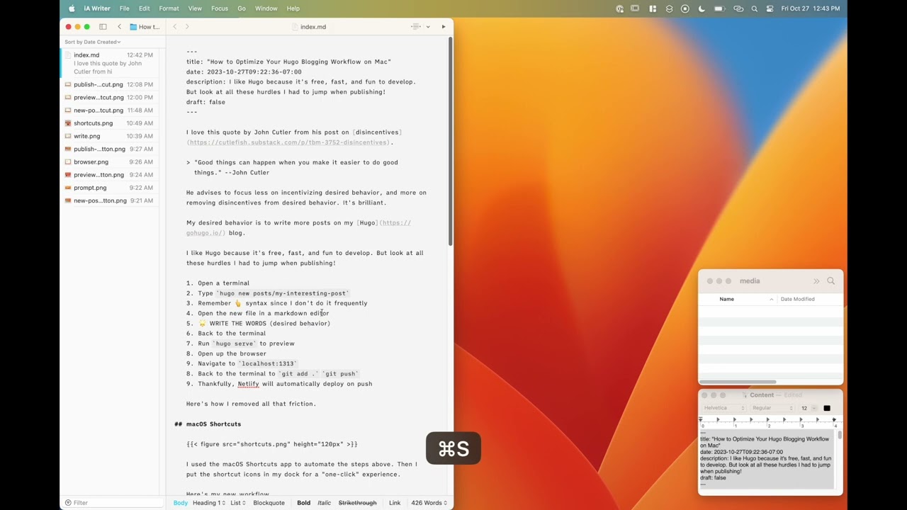Select the shortcuts.png file
The image size is (907, 510).
point(109,123)
